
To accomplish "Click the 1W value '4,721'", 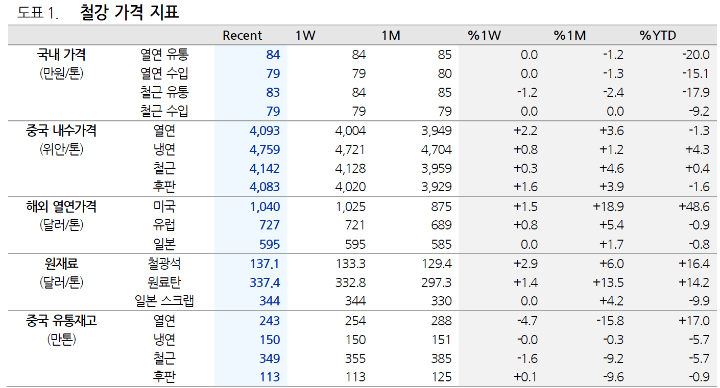I will 350,150.
